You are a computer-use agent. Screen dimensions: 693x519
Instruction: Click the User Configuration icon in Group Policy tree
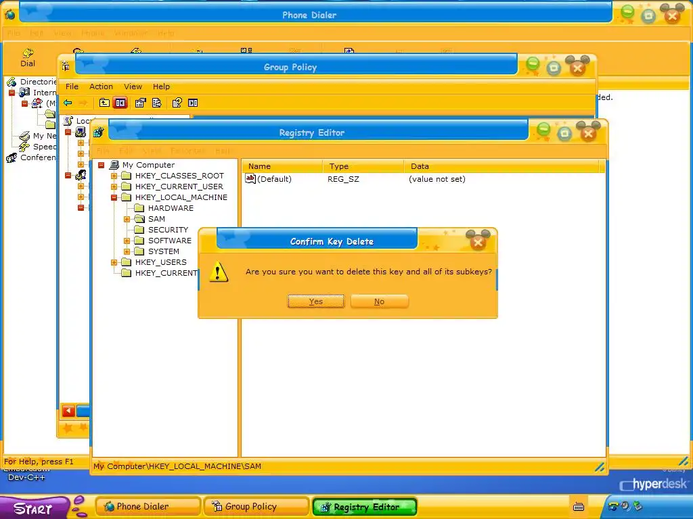81,175
